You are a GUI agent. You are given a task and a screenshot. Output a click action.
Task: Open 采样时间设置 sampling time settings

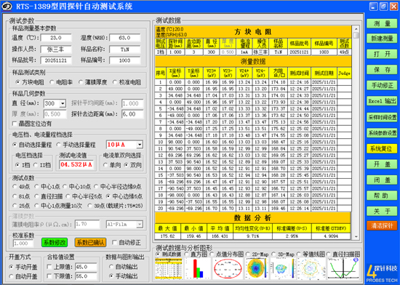click(382, 117)
